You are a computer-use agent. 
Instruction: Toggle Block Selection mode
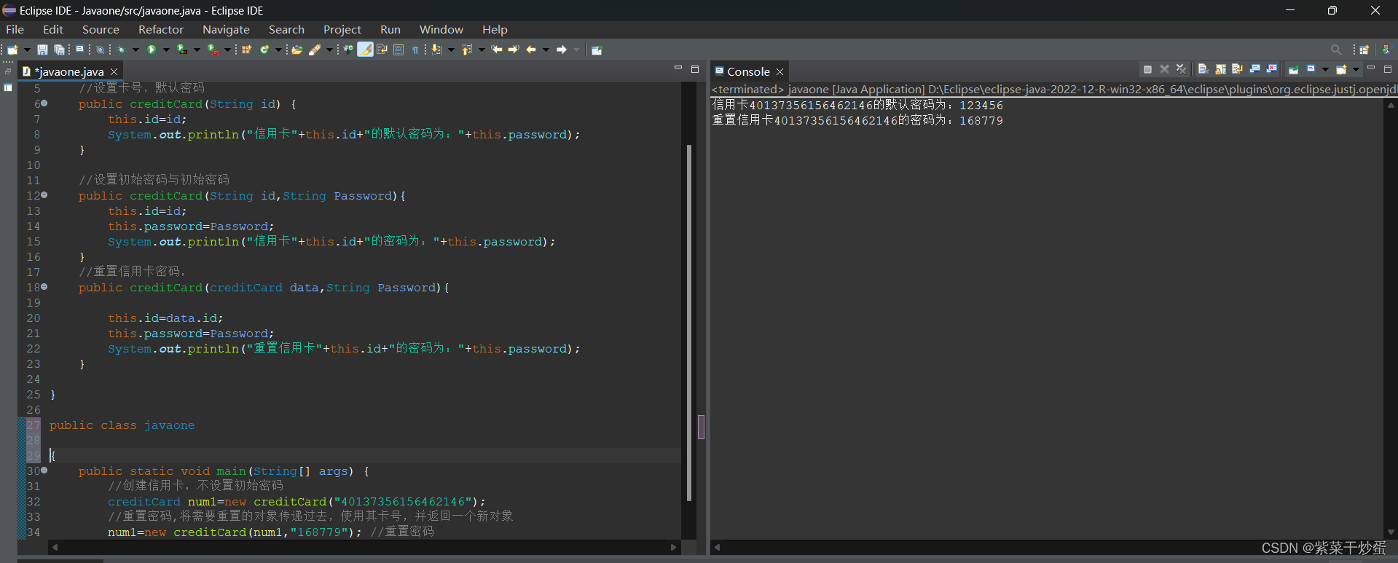click(398, 50)
